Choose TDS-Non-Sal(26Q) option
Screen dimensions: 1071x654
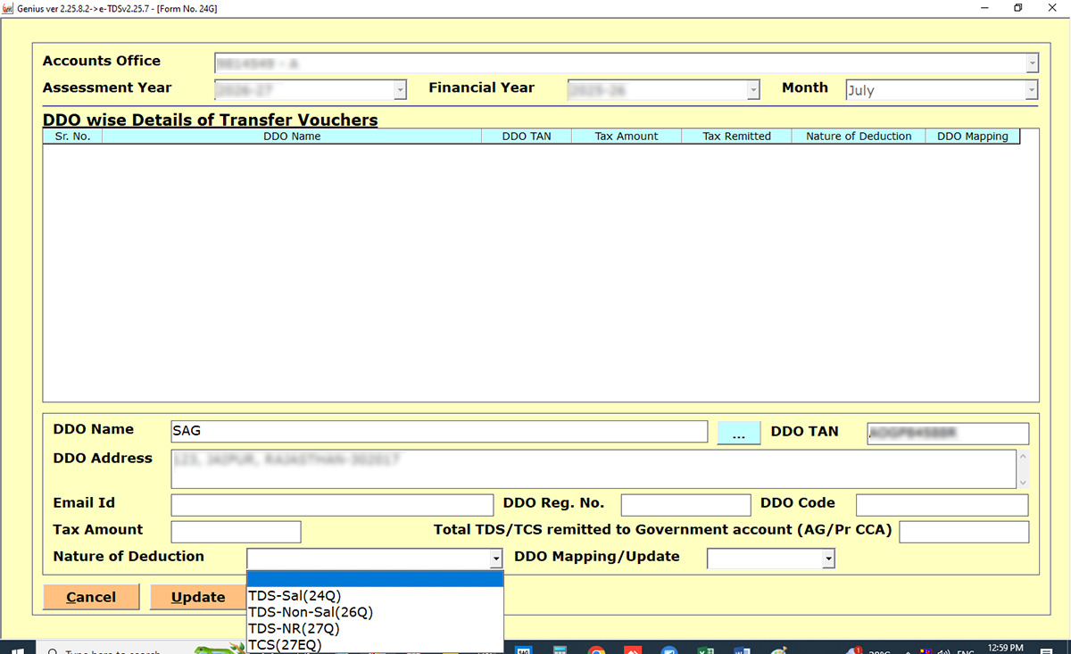pyautogui.click(x=310, y=612)
